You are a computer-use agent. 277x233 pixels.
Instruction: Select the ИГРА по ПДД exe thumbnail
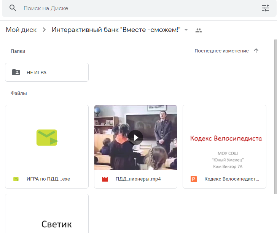pos(47,137)
